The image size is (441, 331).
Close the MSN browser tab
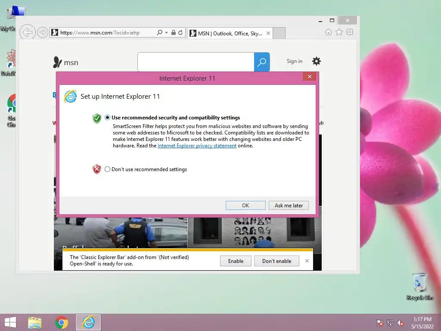(268, 33)
